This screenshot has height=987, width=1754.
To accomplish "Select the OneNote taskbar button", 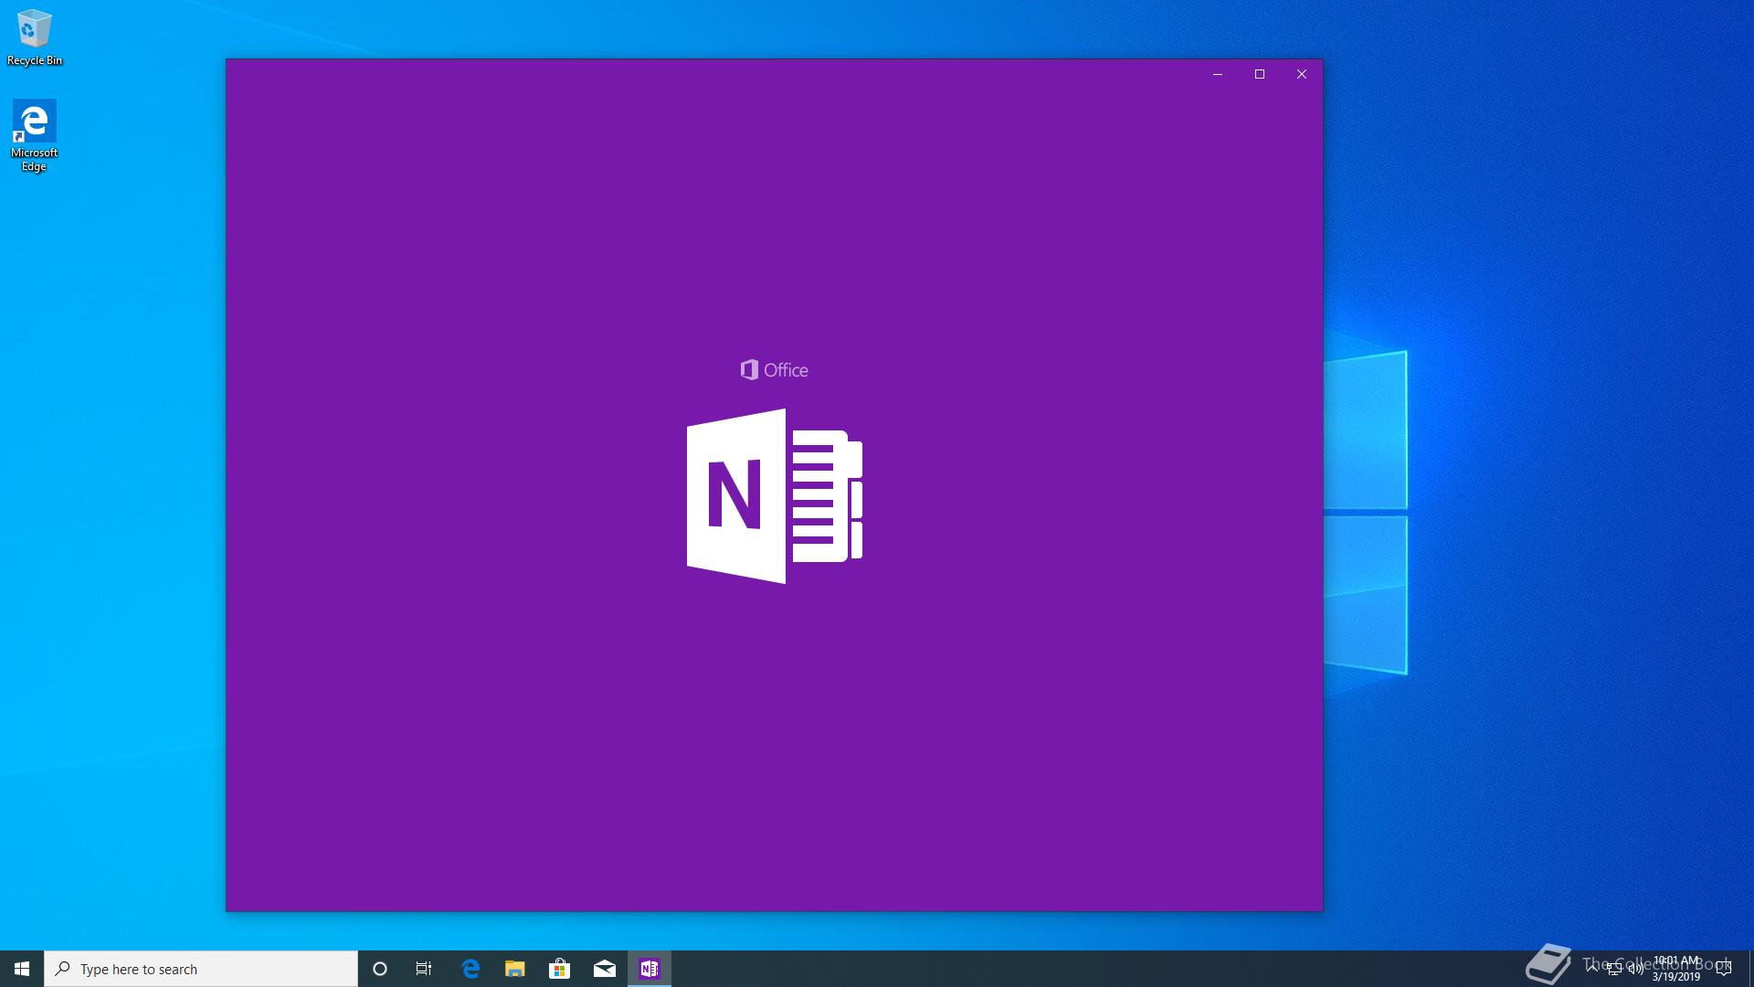I will 650,969.
